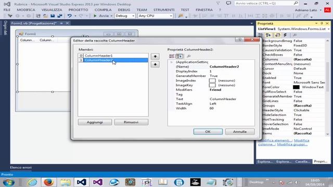Open the COMPILA menu
The image size is (333, 187).
(x=103, y=10)
